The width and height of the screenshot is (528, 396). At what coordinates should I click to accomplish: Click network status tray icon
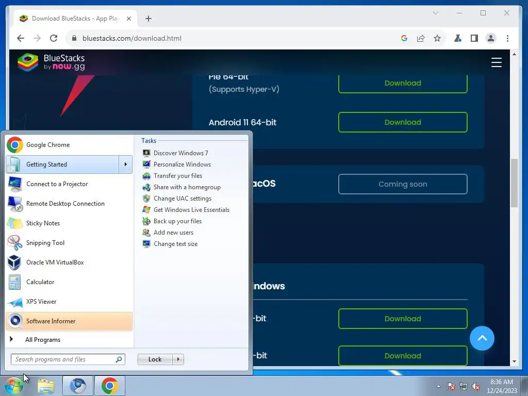tap(464, 386)
